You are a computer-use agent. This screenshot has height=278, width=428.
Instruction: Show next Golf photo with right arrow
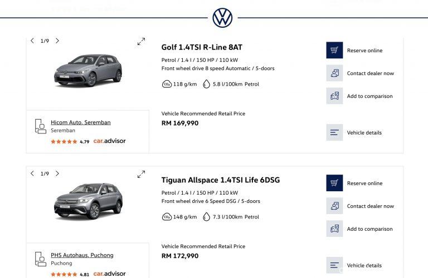tap(57, 41)
